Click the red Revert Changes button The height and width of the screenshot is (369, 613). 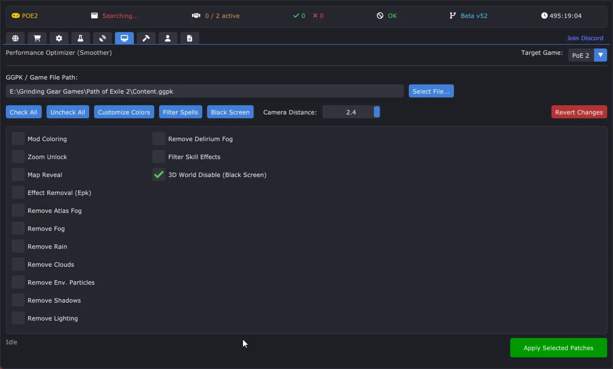(579, 112)
